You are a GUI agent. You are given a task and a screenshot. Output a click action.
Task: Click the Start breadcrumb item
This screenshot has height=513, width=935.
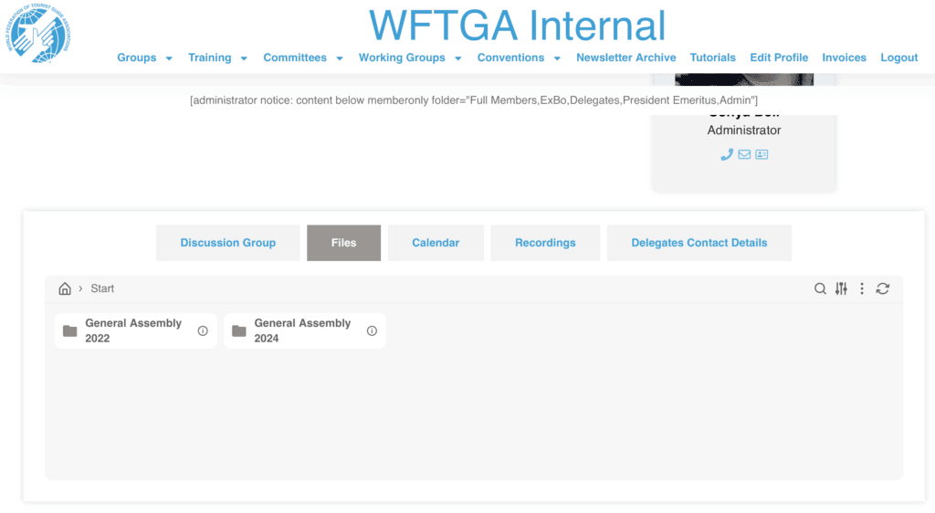pyautogui.click(x=102, y=288)
